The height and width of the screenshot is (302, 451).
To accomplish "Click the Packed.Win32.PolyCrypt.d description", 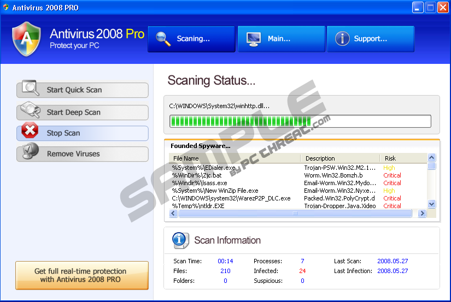I will (x=339, y=198).
